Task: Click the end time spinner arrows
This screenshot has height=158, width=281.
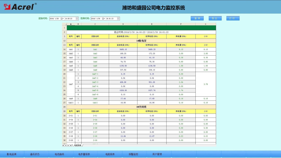Action: point(118,19)
